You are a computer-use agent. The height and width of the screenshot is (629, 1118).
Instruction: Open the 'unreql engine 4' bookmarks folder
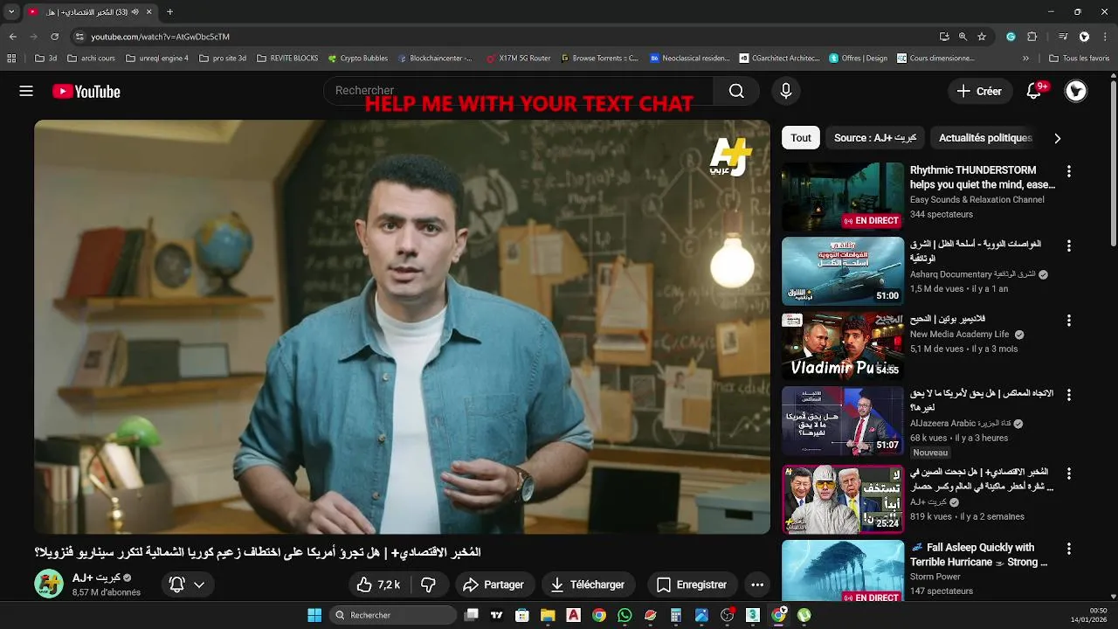click(157, 59)
